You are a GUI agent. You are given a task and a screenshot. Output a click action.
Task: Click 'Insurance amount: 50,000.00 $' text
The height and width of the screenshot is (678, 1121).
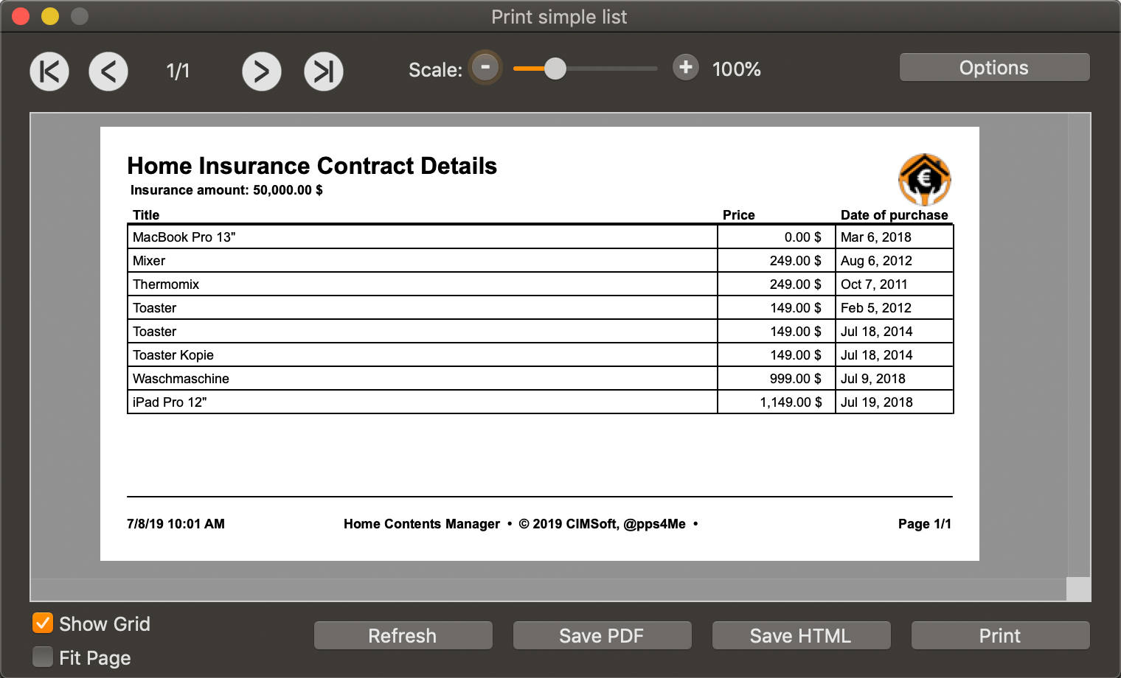(x=226, y=190)
